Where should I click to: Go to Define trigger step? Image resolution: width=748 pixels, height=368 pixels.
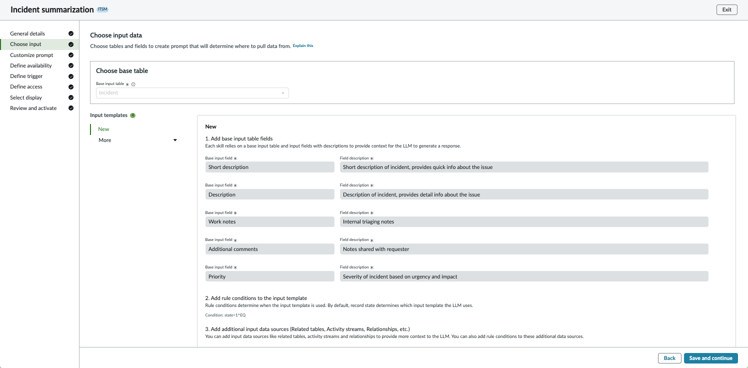tap(26, 76)
